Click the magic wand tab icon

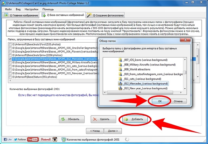click(x=89, y=15)
